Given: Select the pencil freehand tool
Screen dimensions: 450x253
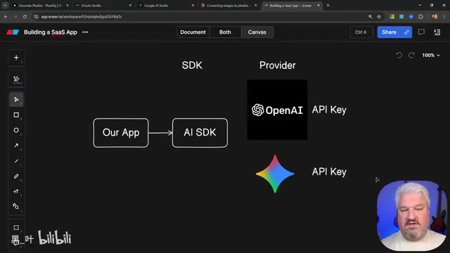Looking at the screenshot, I should coord(16,176).
